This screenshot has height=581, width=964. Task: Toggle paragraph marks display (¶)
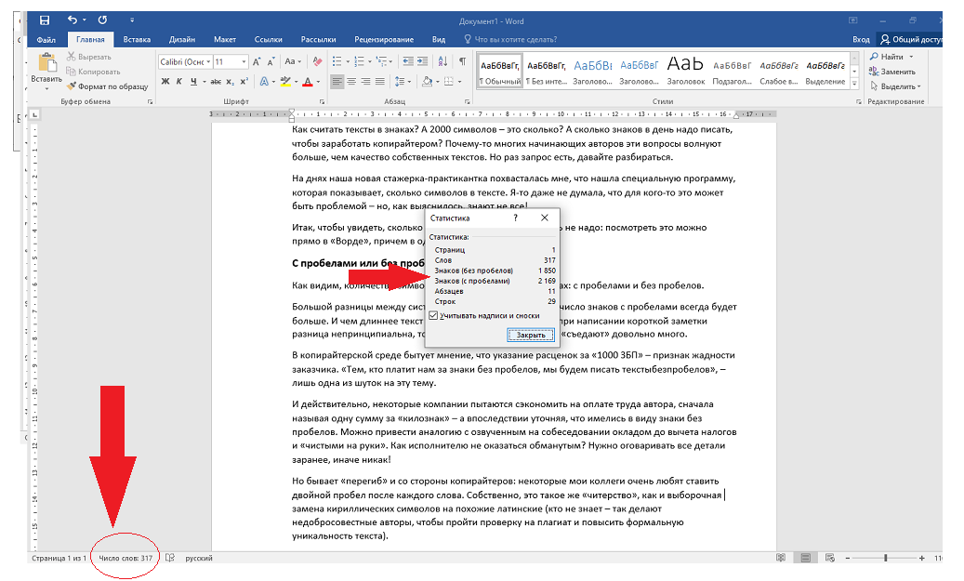point(462,61)
